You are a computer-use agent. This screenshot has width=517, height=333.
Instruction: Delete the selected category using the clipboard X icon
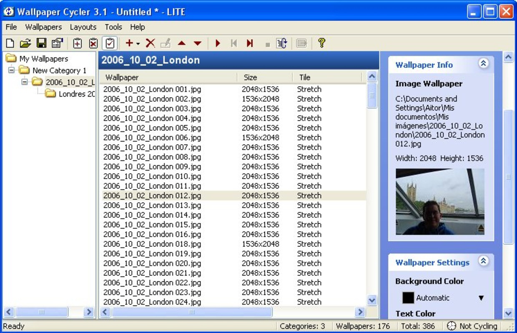click(92, 43)
